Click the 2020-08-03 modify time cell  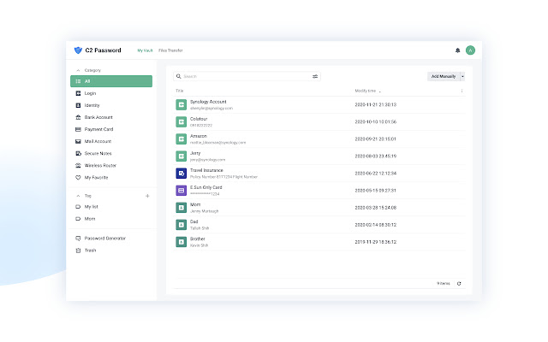pos(376,156)
